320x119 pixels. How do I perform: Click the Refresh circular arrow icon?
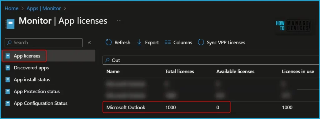[108, 42]
